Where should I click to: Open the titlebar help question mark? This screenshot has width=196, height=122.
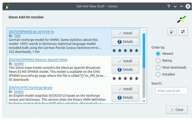tap(169, 6)
